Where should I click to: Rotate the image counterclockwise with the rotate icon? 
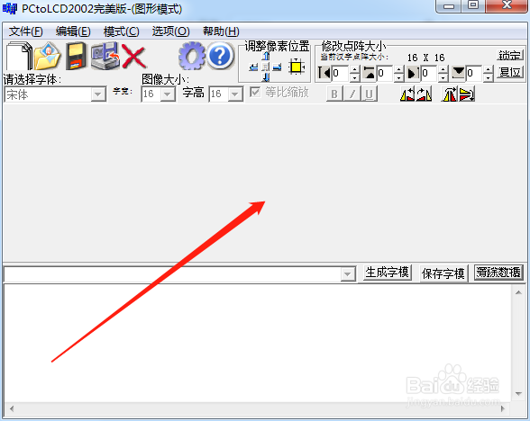coord(407,94)
